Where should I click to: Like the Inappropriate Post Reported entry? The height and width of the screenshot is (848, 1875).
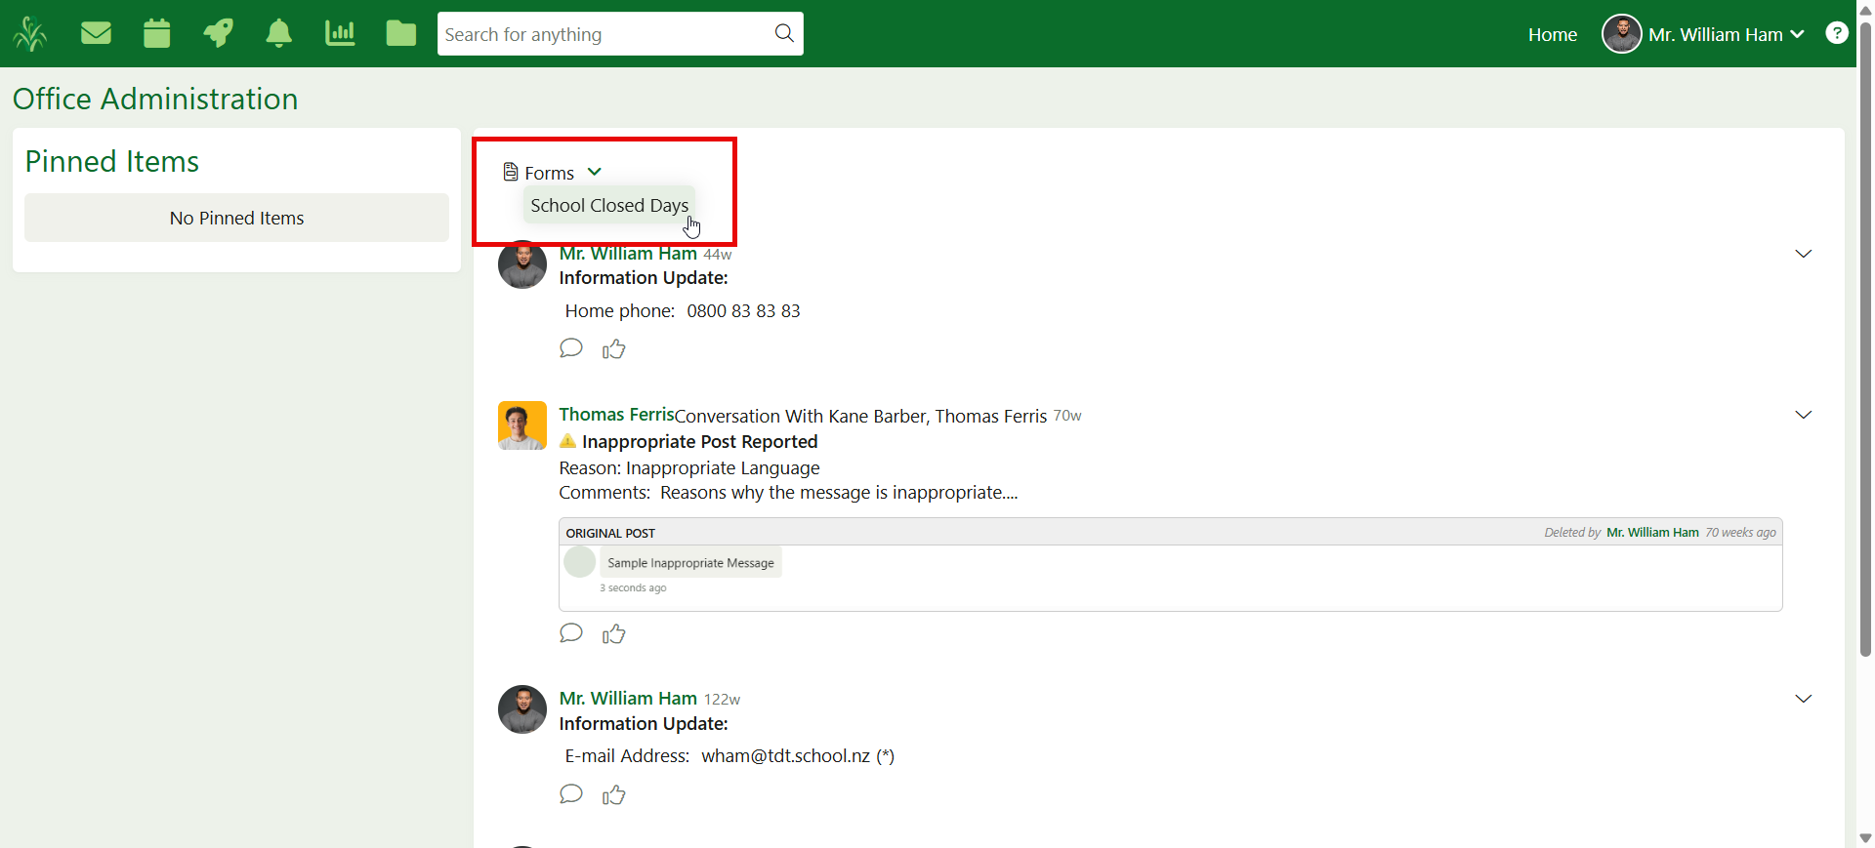coord(613,634)
